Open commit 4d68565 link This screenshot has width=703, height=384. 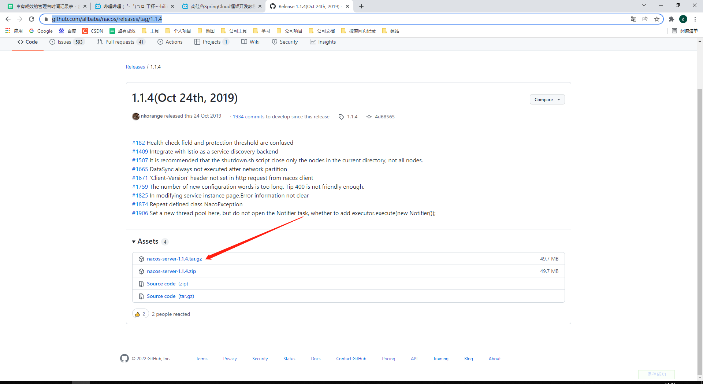[385, 117]
